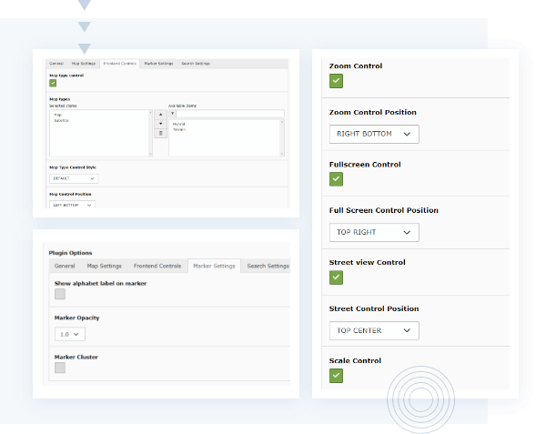The height and width of the screenshot is (434, 546).
Task: Open the Zoom Control Position dropdown
Action: tap(373, 134)
